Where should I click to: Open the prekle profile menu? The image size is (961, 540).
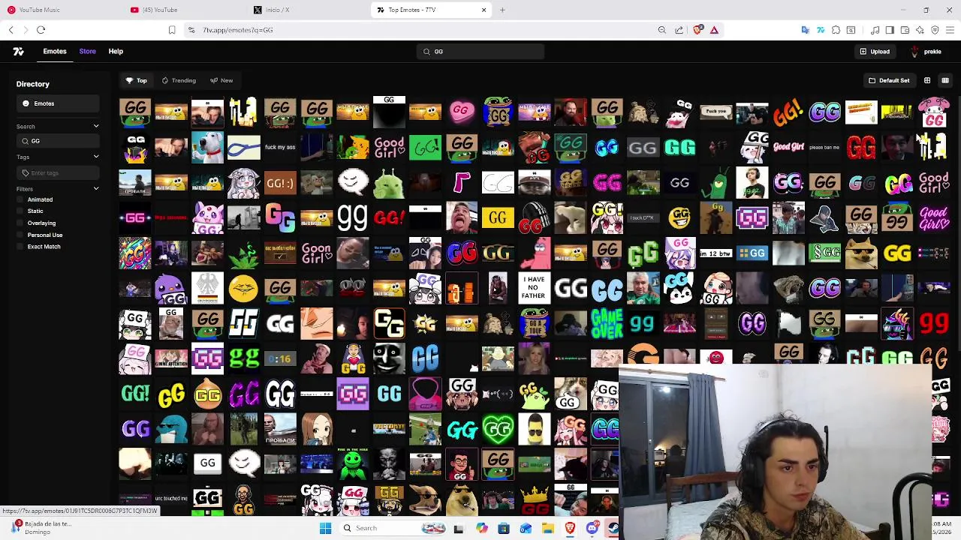coord(926,52)
